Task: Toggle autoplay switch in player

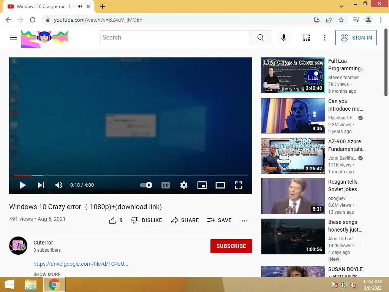Action: pyautogui.click(x=146, y=185)
